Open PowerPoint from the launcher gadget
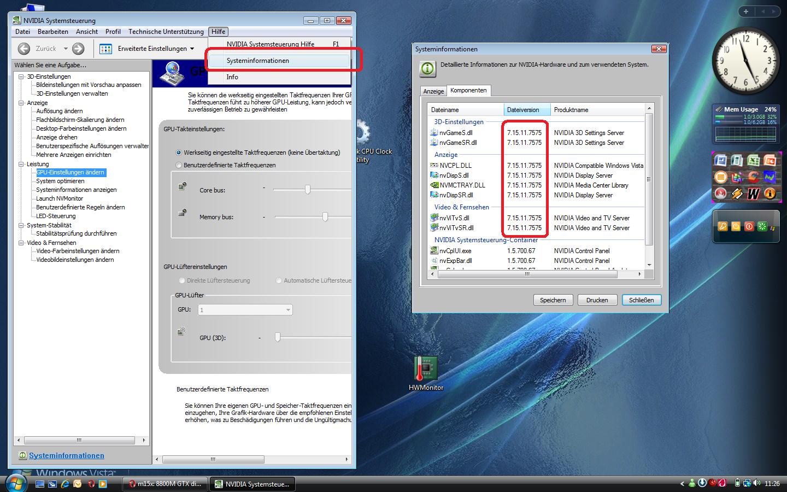787x492 pixels. pos(770,160)
